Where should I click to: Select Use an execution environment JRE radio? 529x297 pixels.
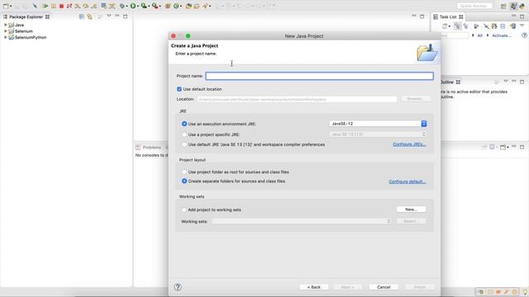tap(184, 124)
